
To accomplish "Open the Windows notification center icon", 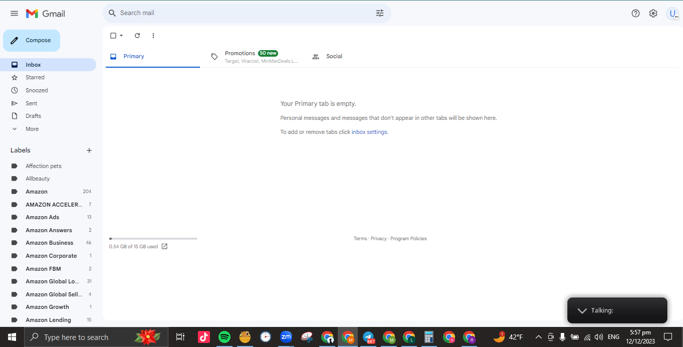I will (x=668, y=337).
